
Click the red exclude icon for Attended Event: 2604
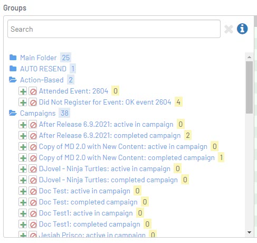pos(33,91)
